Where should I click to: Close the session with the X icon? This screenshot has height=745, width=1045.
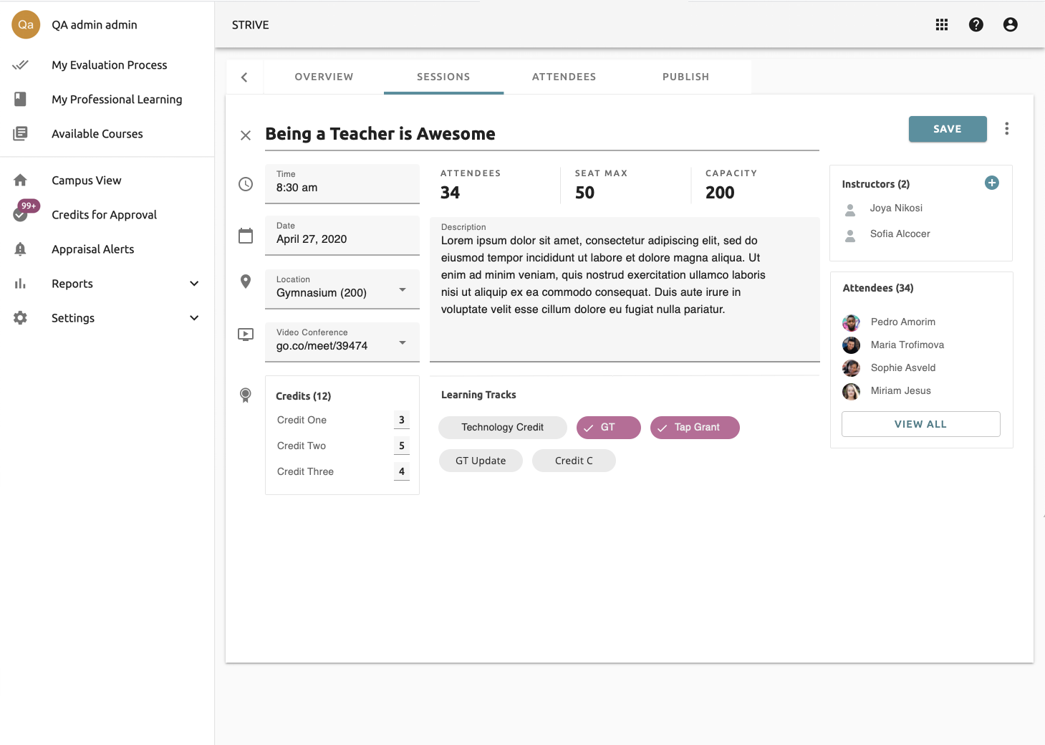pyautogui.click(x=246, y=135)
